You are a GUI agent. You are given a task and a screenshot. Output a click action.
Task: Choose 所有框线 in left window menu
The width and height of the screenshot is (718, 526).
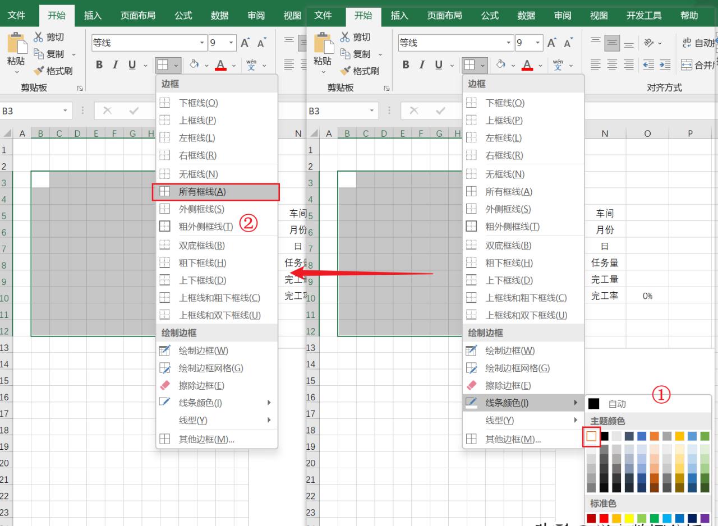[x=217, y=191]
